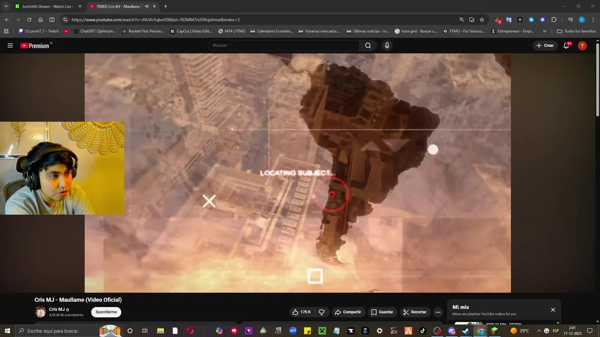Click the browser address bar URL
The height and width of the screenshot is (337, 600).
click(x=156, y=20)
